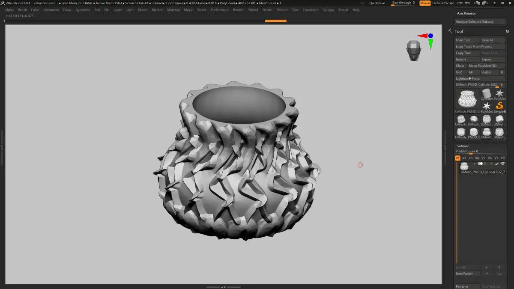Click the Clone tool button

point(461,66)
